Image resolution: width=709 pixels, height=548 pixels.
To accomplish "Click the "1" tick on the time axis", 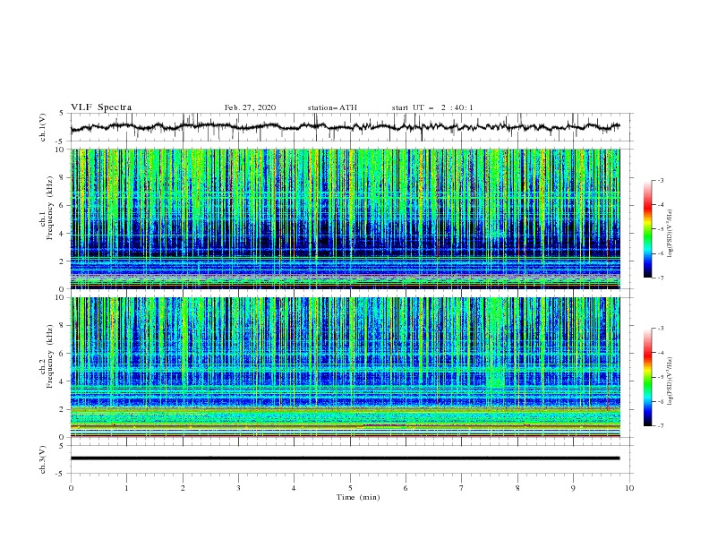I will (x=126, y=488).
